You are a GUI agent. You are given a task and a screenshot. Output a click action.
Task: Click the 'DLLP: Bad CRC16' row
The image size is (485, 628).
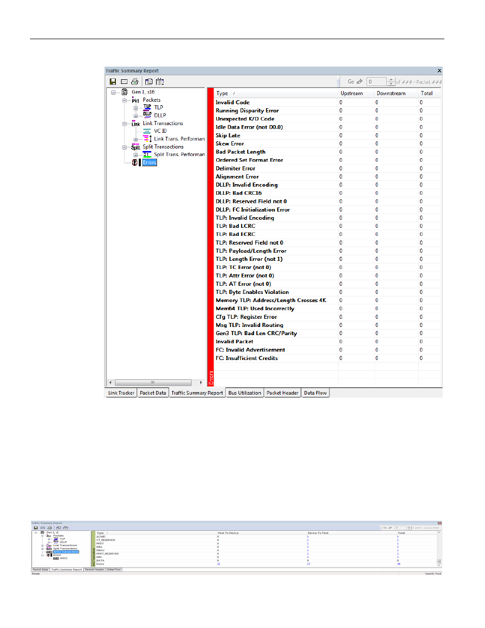(328, 193)
